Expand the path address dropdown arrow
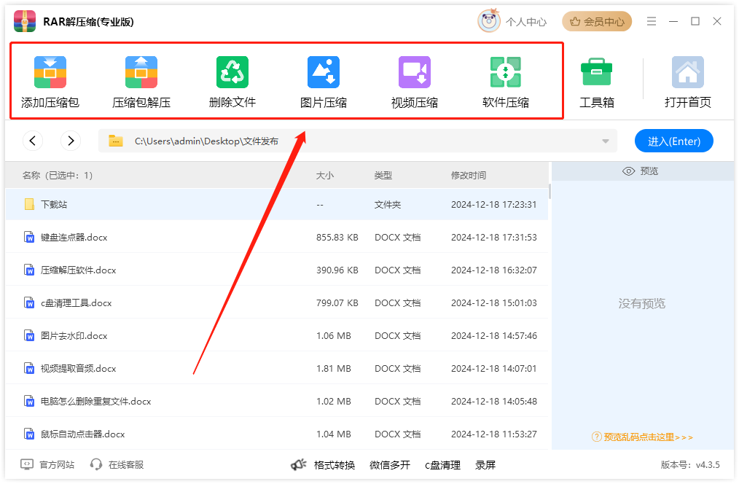 click(605, 141)
